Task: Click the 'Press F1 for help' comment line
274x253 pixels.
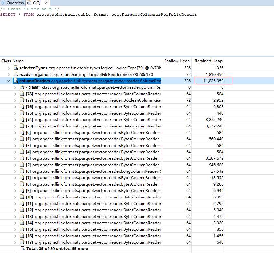Action: [x=30, y=9]
